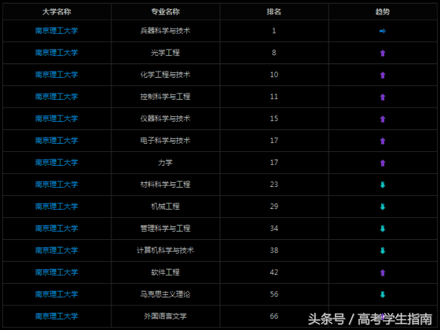Select the 软件工程 major cell
440x330 pixels.
165,272
